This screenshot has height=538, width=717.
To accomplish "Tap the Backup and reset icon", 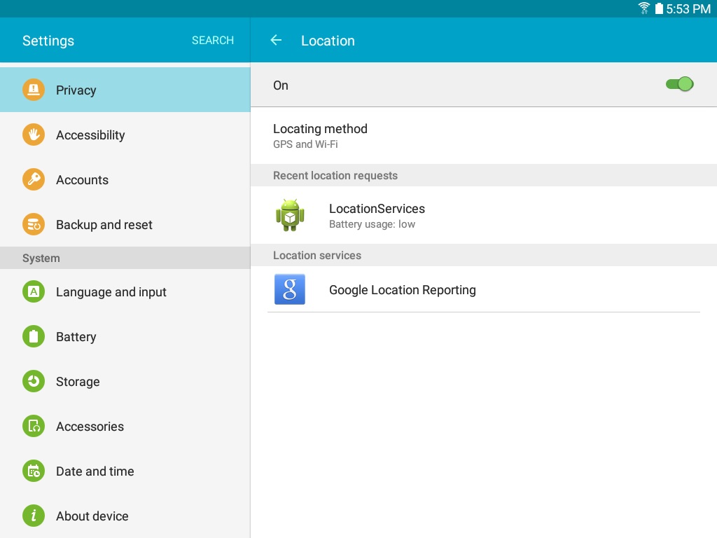I will tap(34, 224).
